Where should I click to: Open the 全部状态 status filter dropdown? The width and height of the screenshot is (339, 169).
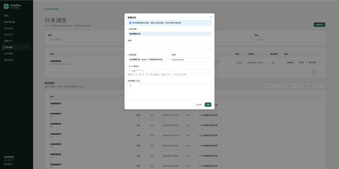(x=288, y=40)
